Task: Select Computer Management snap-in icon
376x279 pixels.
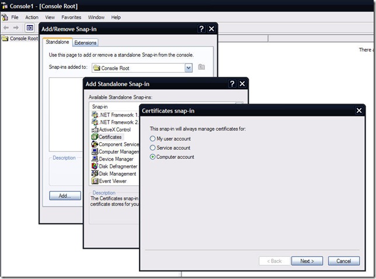Action: tap(95, 151)
